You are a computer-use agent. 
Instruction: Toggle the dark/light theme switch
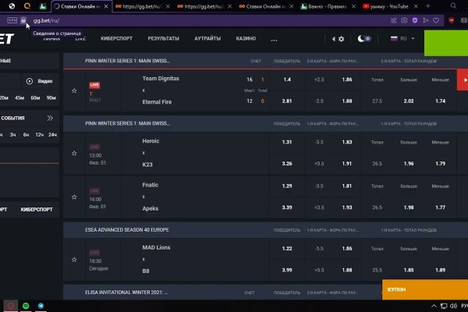coord(364,38)
